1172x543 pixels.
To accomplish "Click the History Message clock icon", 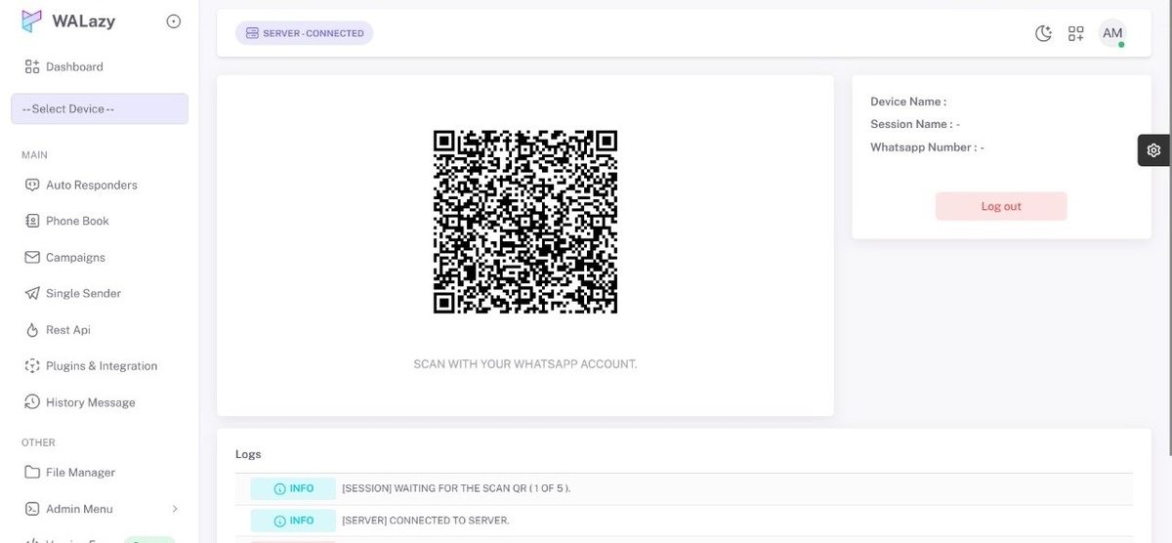I will pos(31,402).
